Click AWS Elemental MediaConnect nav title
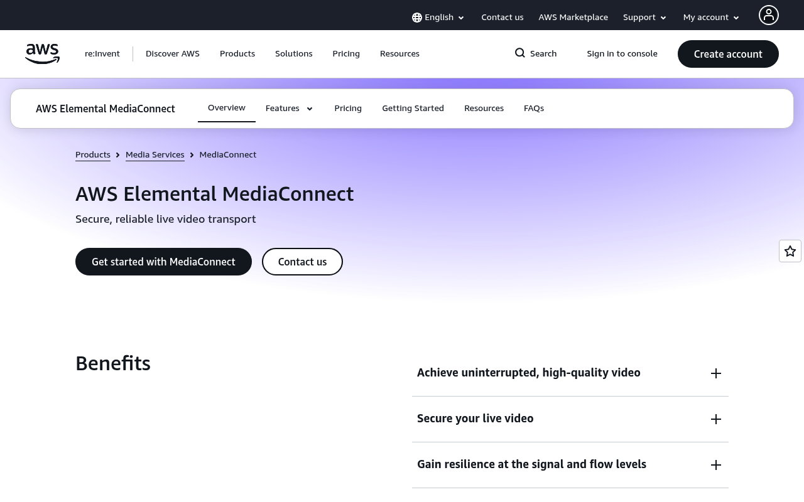 click(x=106, y=109)
